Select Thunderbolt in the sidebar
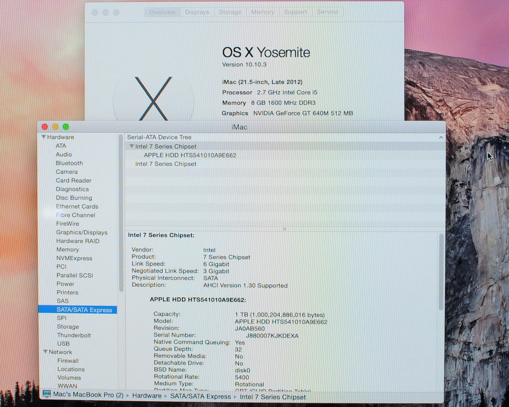This screenshot has width=509, height=407. point(74,335)
